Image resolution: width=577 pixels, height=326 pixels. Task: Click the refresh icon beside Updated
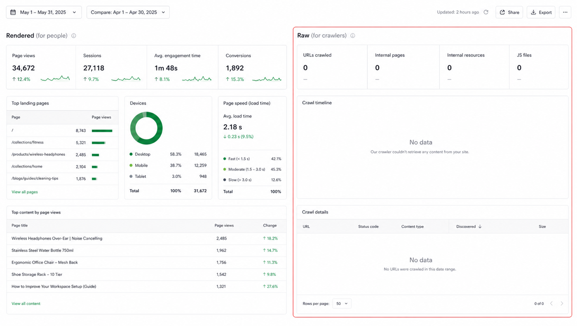pos(486,12)
